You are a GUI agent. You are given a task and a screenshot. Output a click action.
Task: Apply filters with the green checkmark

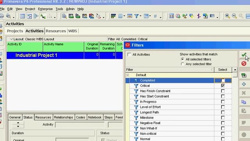coord(244,55)
